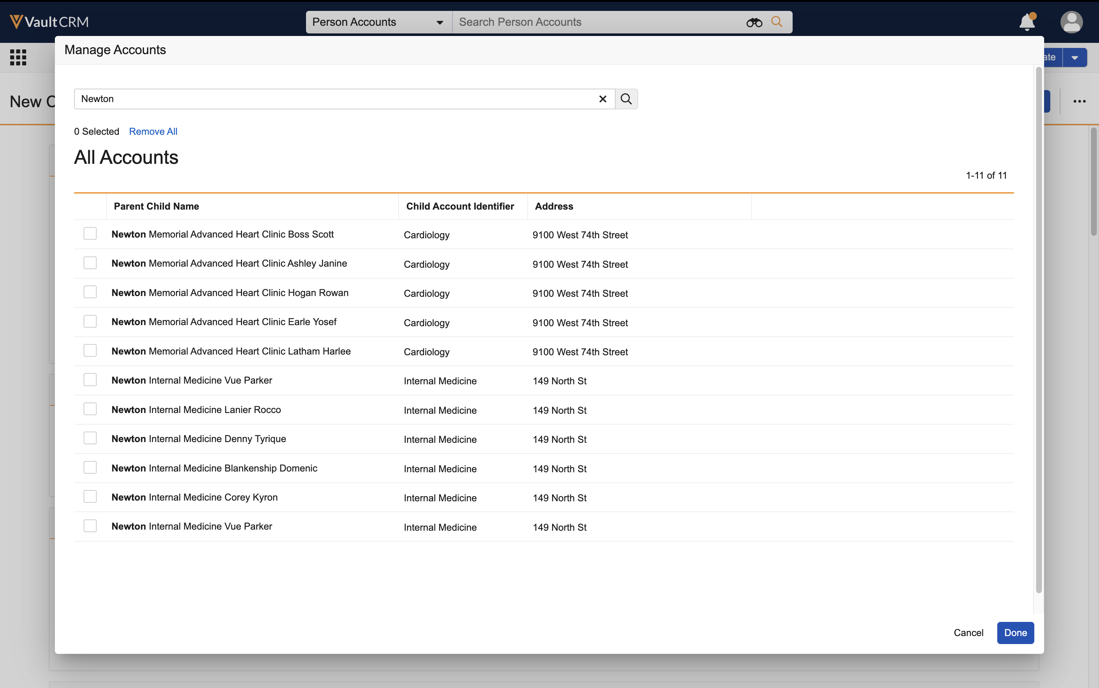This screenshot has width=1099, height=688.
Task: Open the blue dropdown arrow beside Create
Action: [x=1074, y=58]
